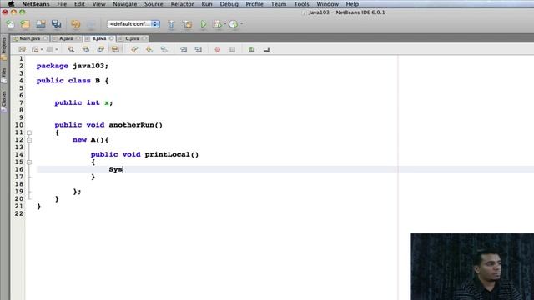Open the default config dropdown
This screenshot has height=300, width=534.
click(133, 24)
